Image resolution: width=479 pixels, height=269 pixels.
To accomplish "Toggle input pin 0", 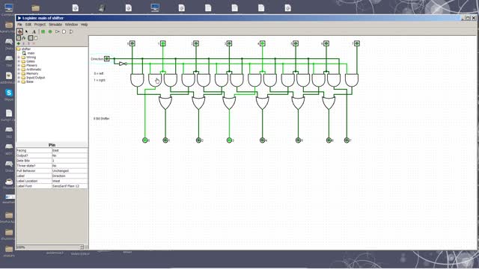I will pyautogui.click(x=132, y=43).
